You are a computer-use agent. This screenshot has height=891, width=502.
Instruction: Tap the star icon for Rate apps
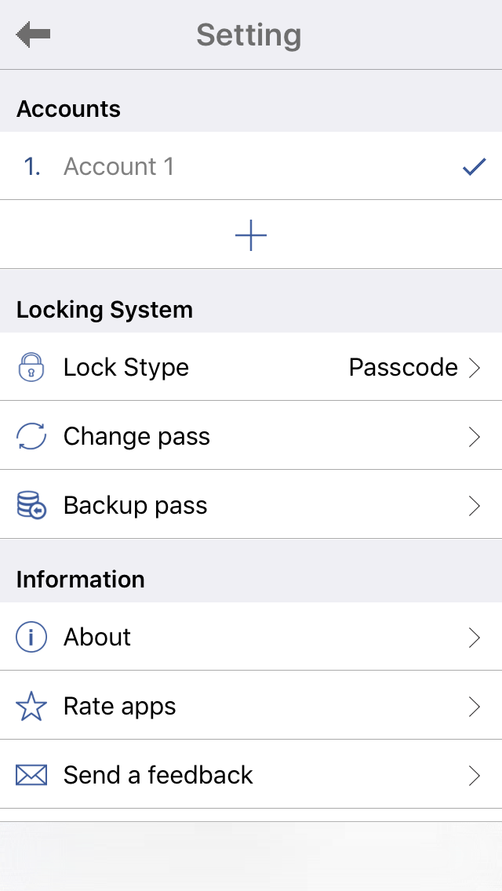31,706
